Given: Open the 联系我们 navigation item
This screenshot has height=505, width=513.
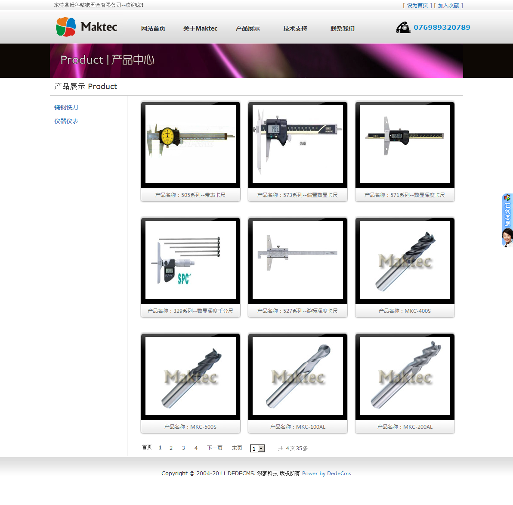Looking at the screenshot, I should 342,28.
